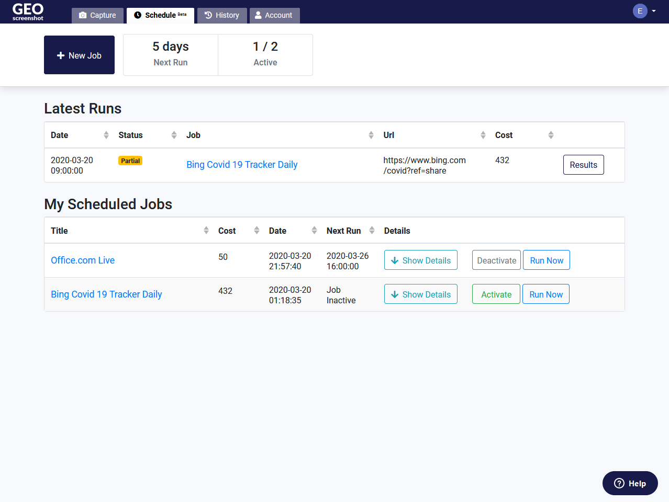Click the E avatar icon in top bar
This screenshot has height=502, width=669.
coord(640,10)
